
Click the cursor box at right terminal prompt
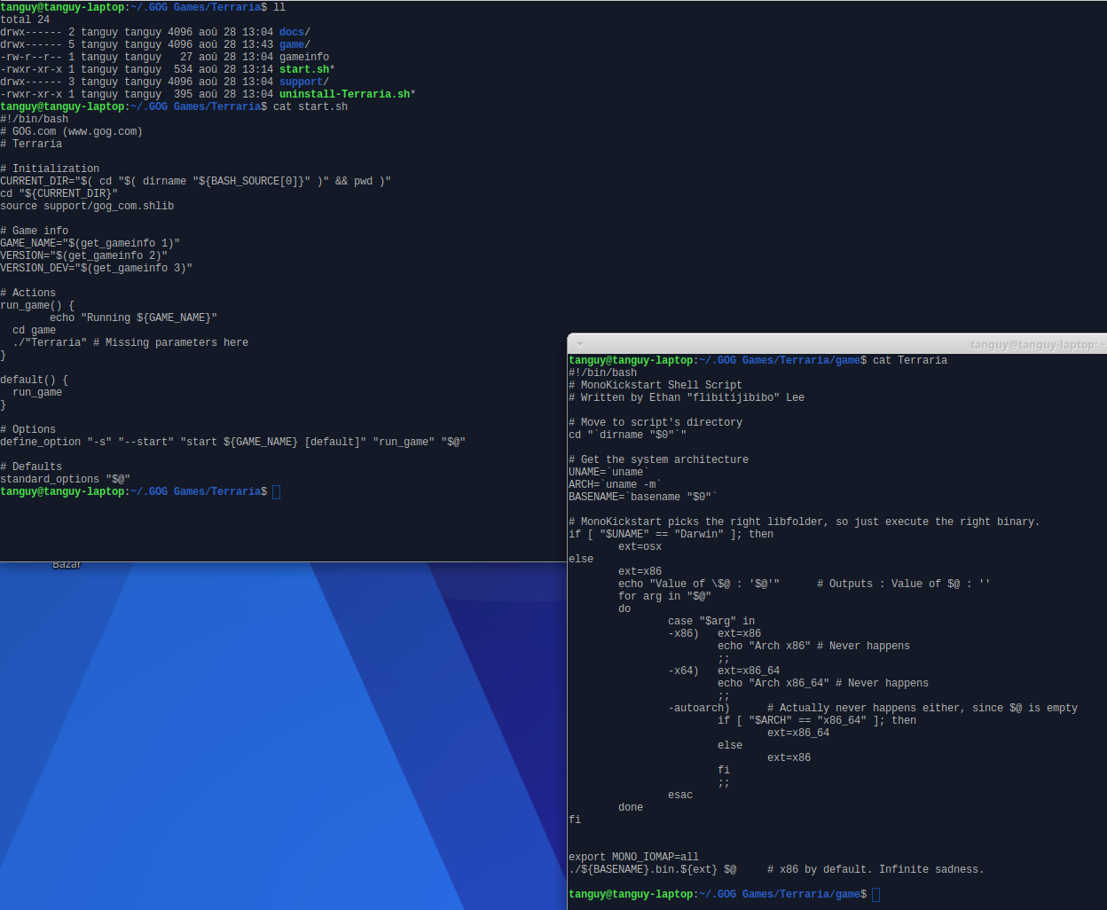pos(876,895)
